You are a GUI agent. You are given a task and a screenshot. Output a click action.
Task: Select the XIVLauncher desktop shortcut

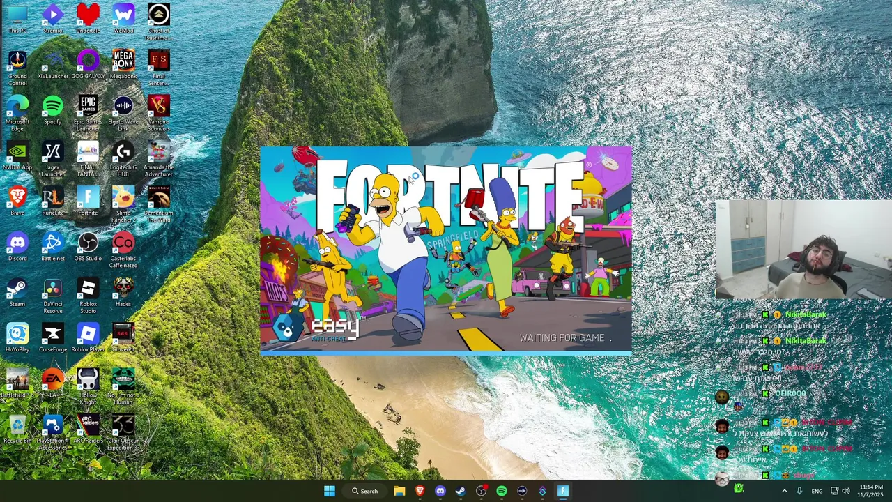coord(52,65)
